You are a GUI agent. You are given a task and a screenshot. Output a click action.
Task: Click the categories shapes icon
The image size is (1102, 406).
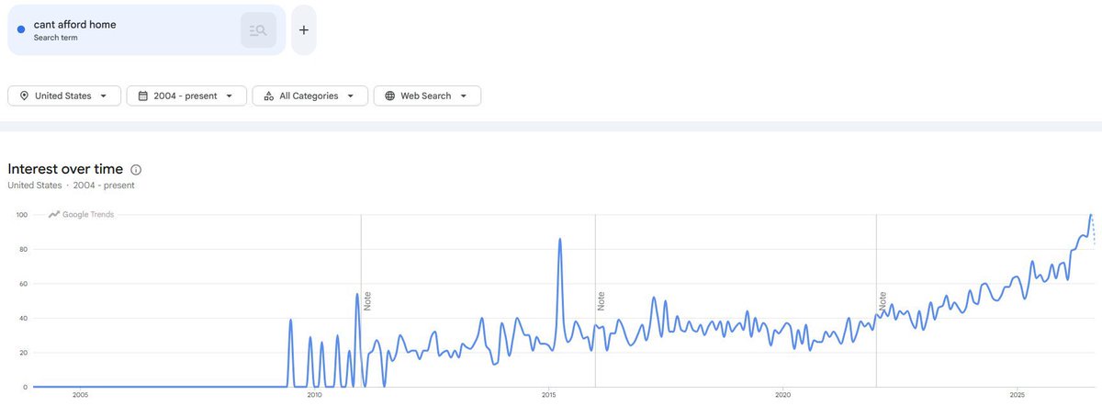click(269, 96)
